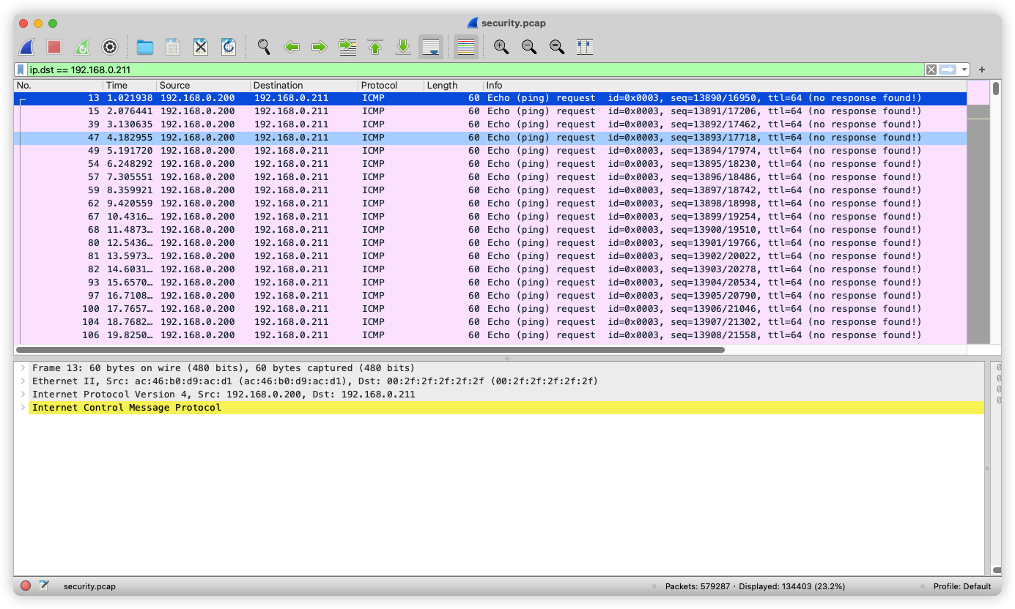Viewport: 1015px width, 609px height.
Task: Clear the display filter
Action: pos(931,70)
